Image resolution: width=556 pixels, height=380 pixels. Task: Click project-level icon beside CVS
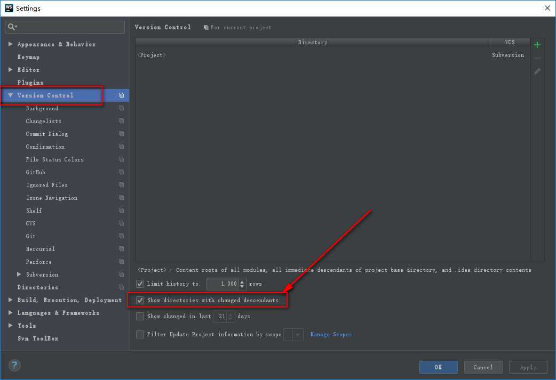coord(121,223)
